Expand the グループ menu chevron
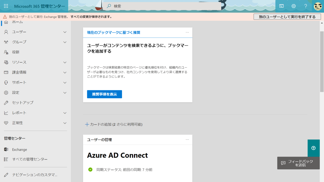This screenshot has width=324, height=182. pyautogui.click(x=65, y=42)
